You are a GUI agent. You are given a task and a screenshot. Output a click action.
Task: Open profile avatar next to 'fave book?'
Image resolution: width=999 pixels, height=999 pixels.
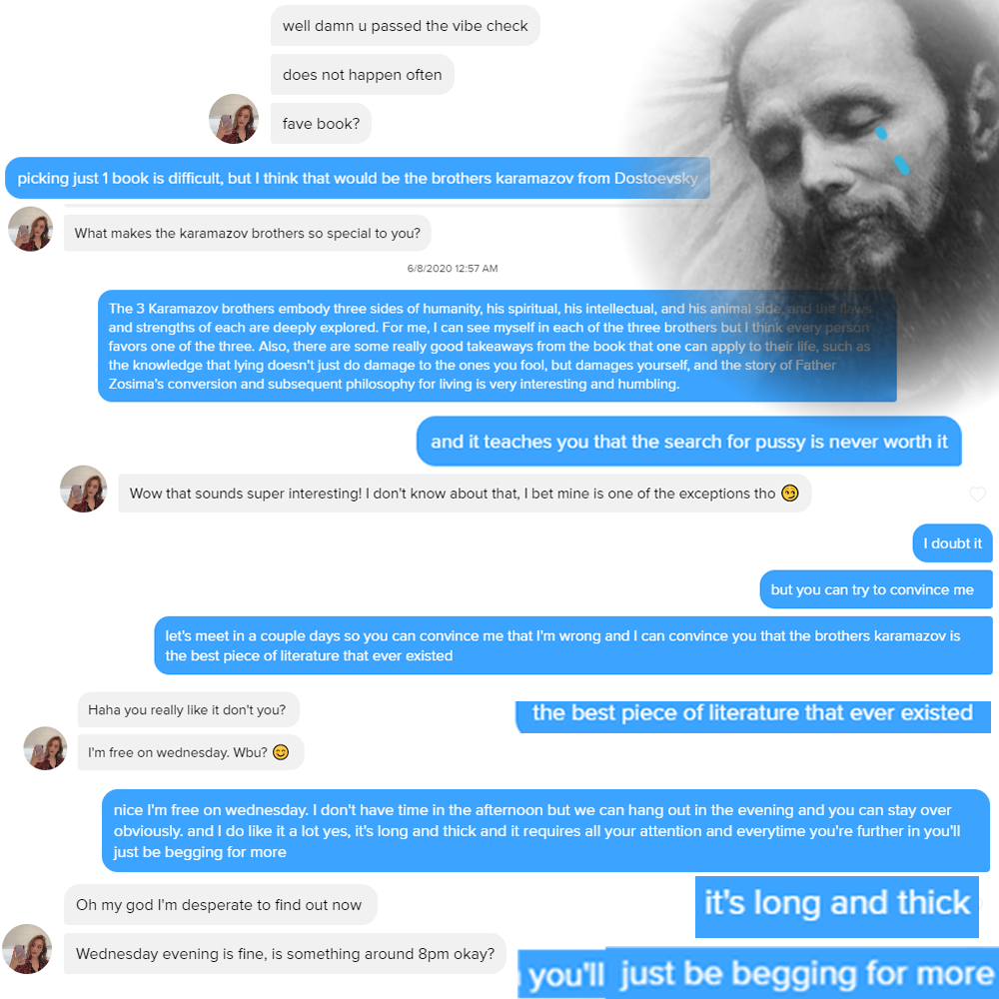[x=234, y=119]
